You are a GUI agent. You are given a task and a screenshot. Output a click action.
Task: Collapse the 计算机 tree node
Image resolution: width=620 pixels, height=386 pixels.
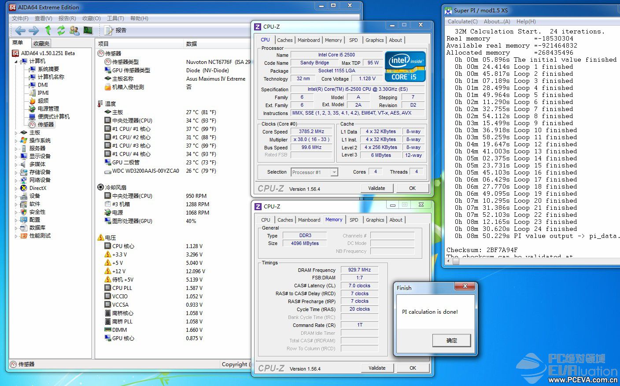(16, 61)
